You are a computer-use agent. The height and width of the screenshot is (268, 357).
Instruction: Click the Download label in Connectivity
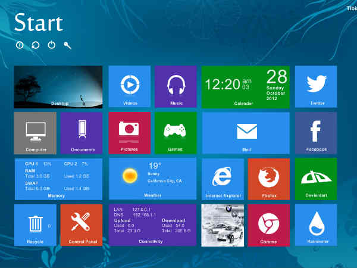pos(174,220)
